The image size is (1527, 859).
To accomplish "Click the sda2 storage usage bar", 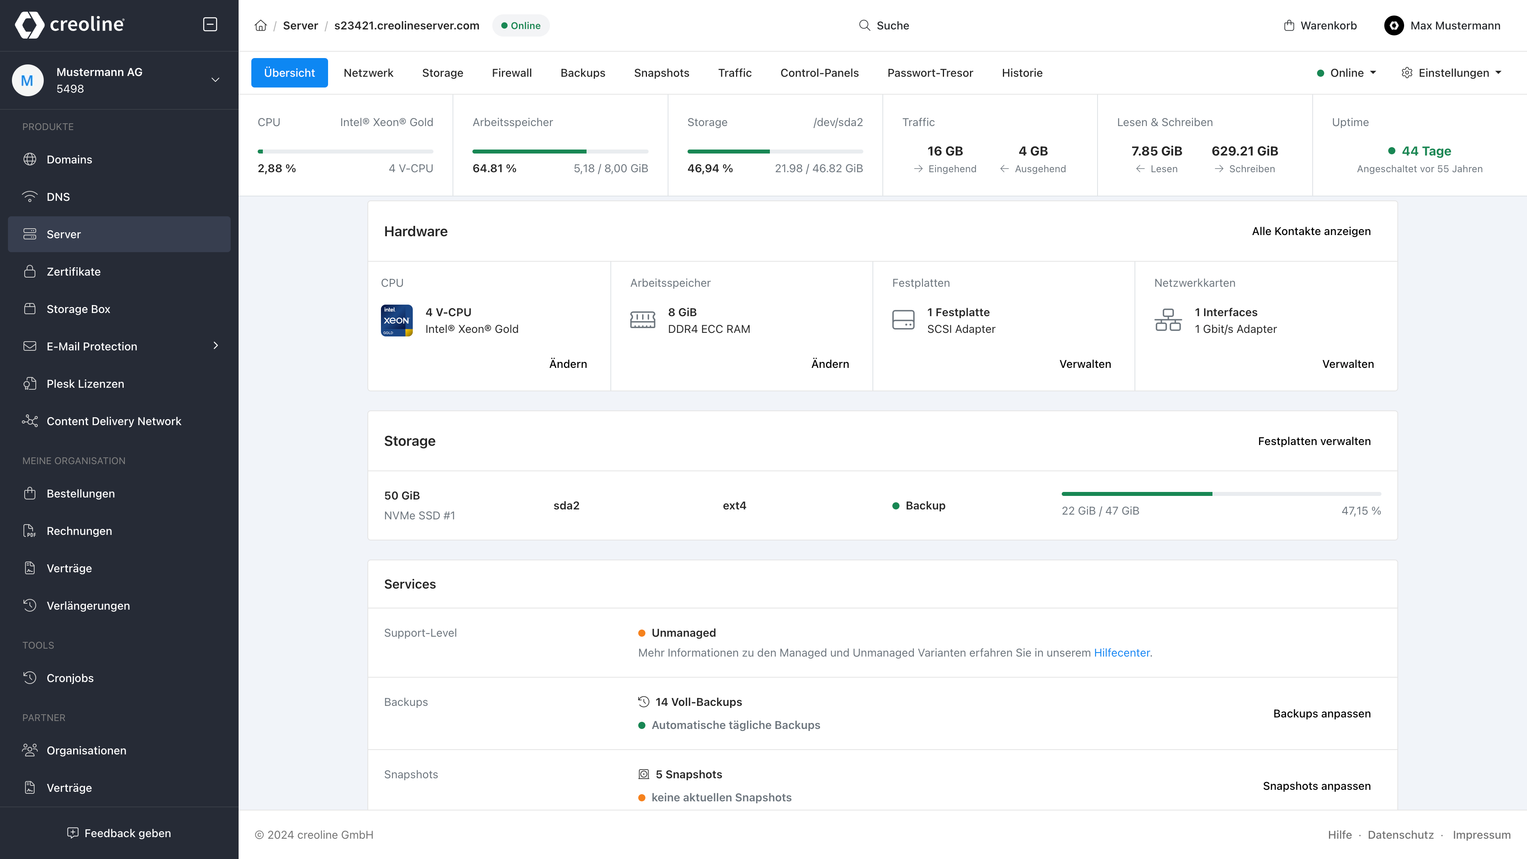I will [1220, 493].
